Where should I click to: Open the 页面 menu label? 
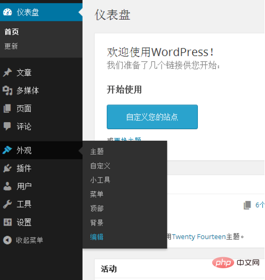[24, 108]
